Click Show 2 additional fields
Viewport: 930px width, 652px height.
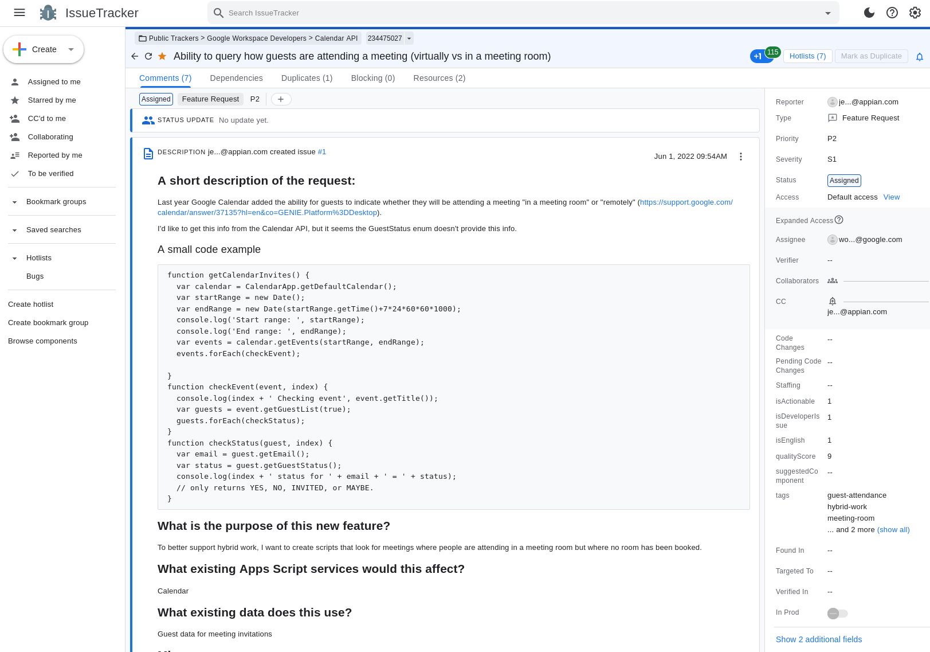click(819, 639)
